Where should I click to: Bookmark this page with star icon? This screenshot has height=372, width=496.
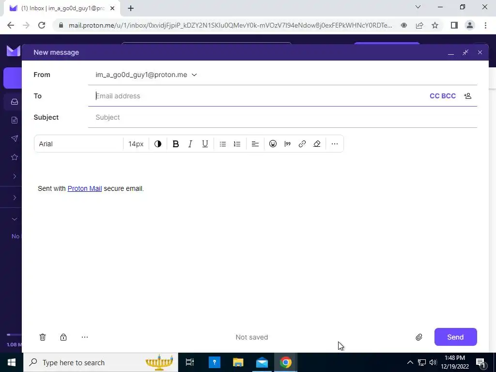pyautogui.click(x=435, y=25)
